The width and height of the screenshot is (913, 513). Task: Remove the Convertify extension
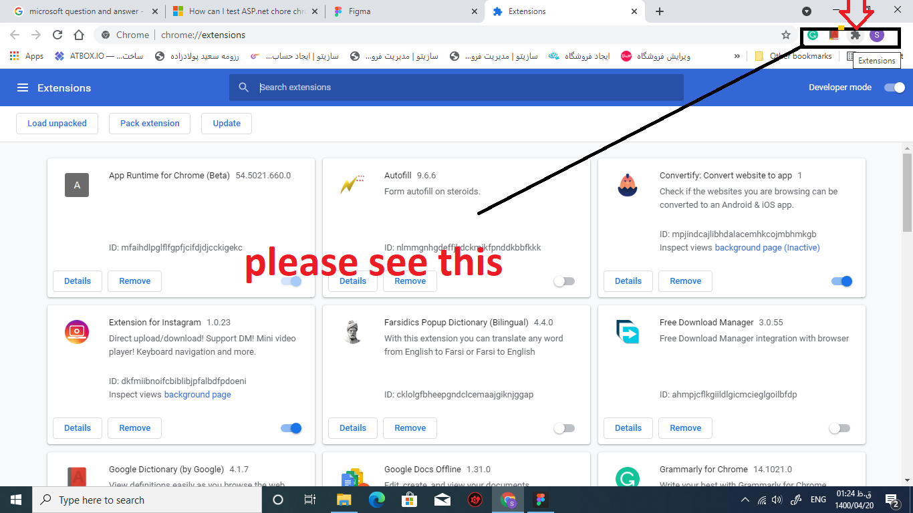point(686,281)
